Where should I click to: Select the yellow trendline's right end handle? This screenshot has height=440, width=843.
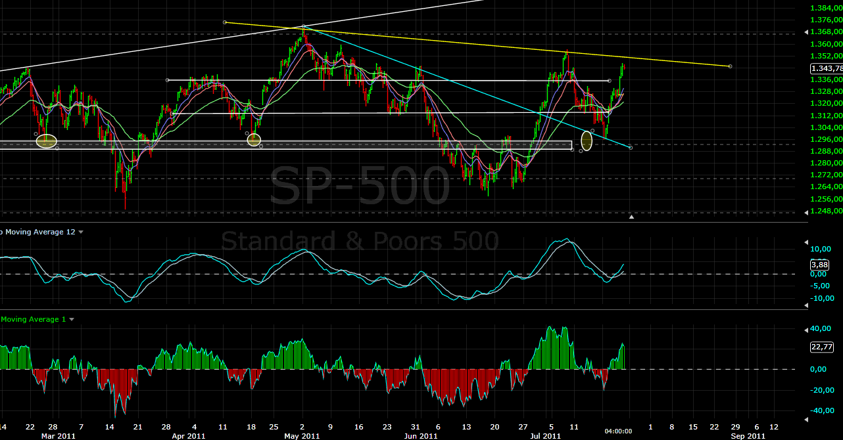[731, 66]
